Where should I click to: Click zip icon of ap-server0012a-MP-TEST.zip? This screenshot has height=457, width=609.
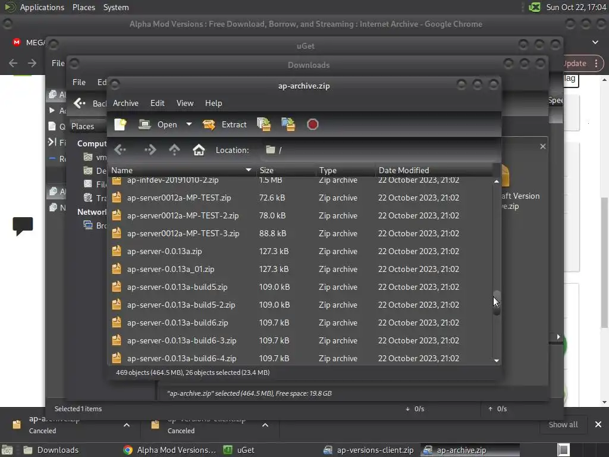pos(117,198)
